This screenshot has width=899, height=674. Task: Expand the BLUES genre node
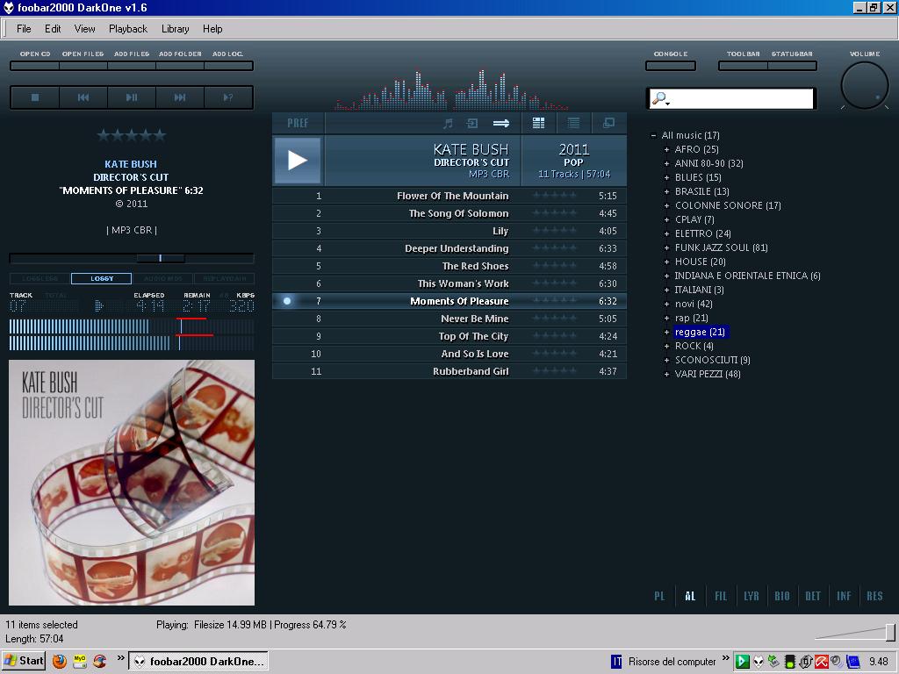667,177
